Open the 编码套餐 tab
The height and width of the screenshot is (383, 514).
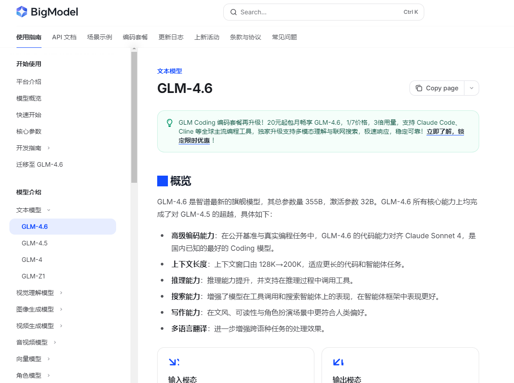point(135,37)
